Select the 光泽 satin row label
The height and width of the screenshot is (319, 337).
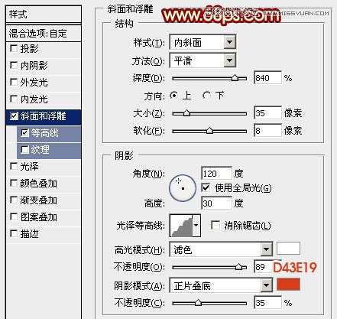pos(29,167)
